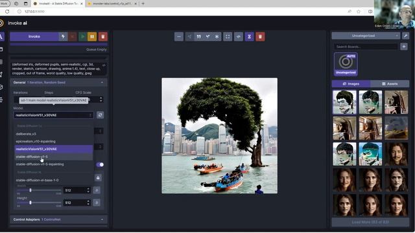The width and height of the screenshot is (415, 233).
Task: Open the tropical island gallery thumbnail
Action: [x=370, y=154]
